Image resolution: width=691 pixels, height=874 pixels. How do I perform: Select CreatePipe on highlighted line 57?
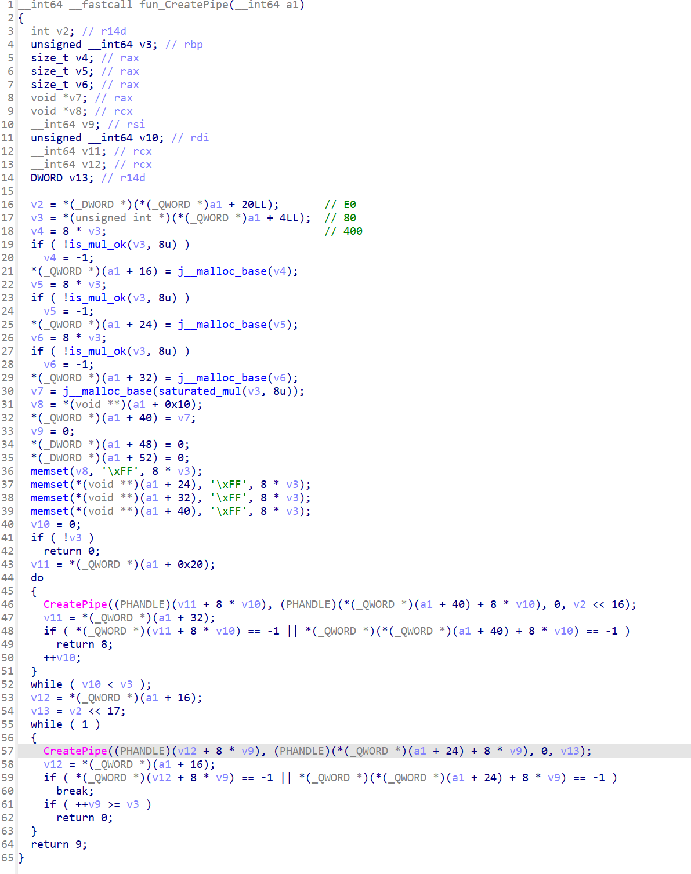coord(75,751)
